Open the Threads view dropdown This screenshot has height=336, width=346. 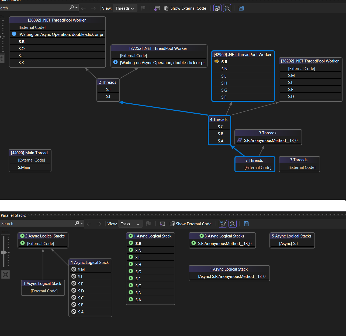[125, 8]
